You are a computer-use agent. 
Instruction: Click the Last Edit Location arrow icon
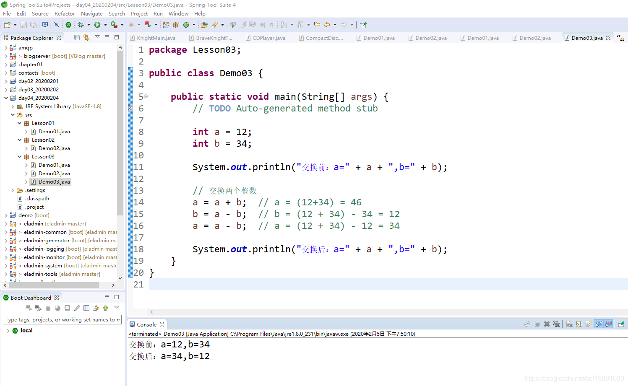(317, 25)
